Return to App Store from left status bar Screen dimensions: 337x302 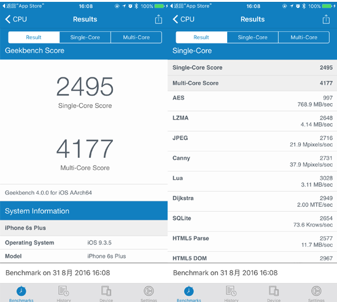coord(23,6)
